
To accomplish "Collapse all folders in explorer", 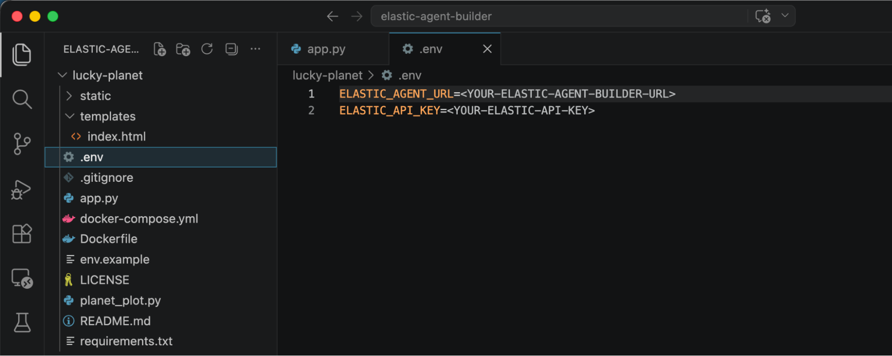I will click(x=231, y=49).
